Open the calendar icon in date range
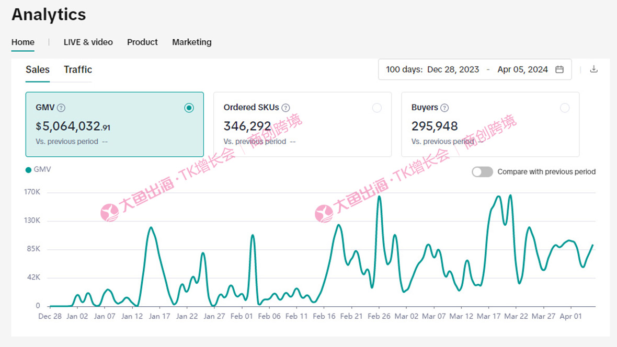This screenshot has height=347, width=617. point(559,70)
